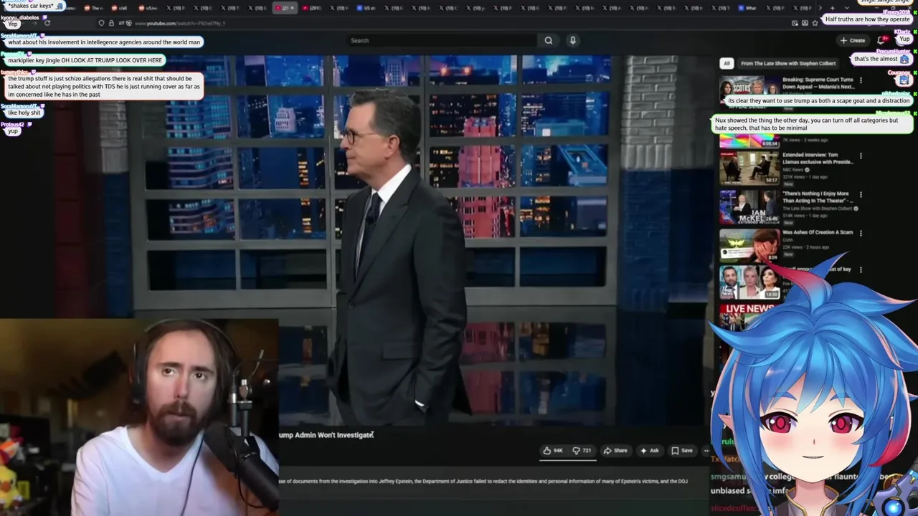Open menu for Extended interview Tom Llamas video
The height and width of the screenshot is (516, 918).
[x=861, y=156]
